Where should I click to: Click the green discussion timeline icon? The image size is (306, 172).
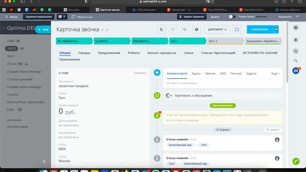[157, 96]
